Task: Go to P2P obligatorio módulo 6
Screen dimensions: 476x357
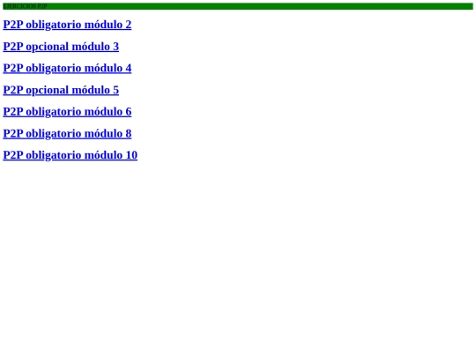Action: (67, 111)
